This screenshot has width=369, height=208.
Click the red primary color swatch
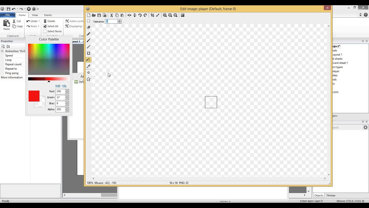(34, 96)
